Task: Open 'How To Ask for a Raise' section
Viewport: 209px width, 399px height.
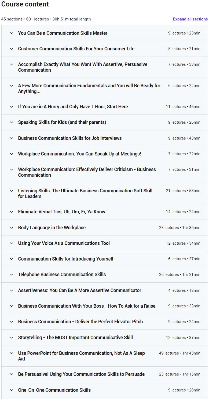Action: tap(87, 306)
